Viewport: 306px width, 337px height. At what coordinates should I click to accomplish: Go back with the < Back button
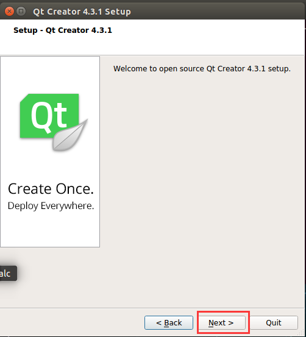tap(169, 322)
